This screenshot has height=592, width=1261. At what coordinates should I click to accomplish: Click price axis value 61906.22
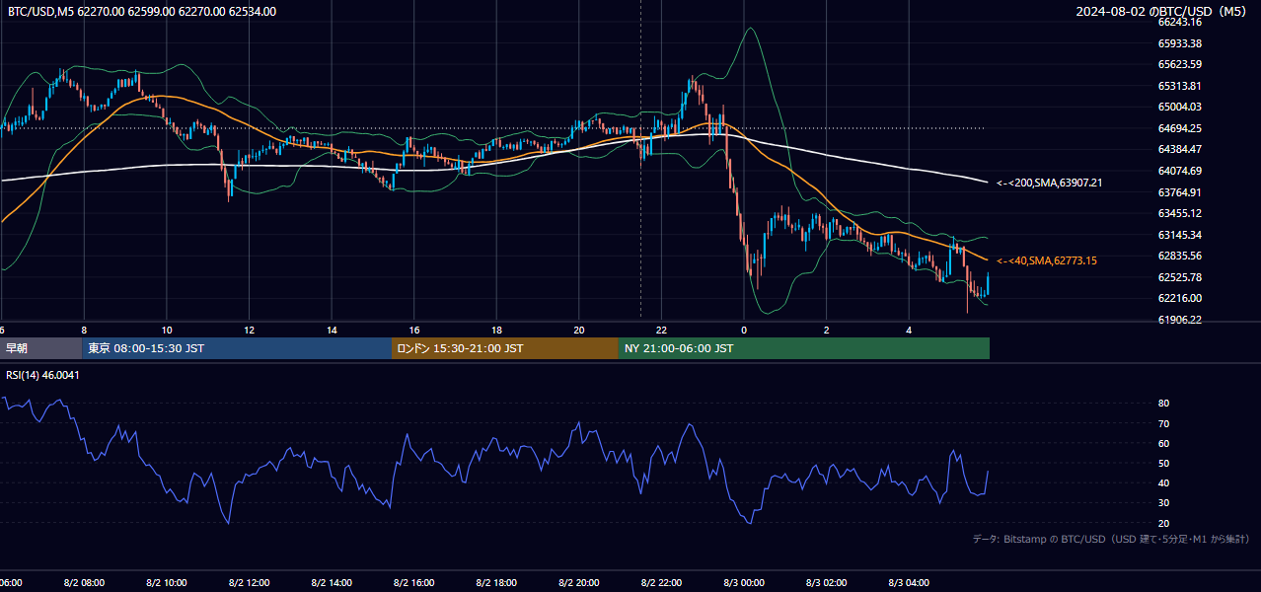1179,320
